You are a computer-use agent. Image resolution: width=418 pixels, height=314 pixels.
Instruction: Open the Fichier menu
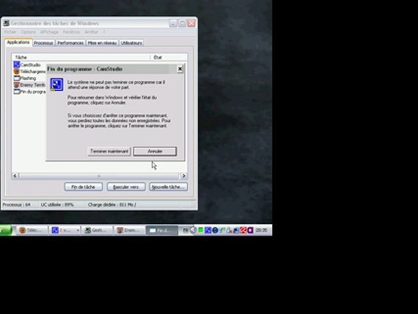[x=10, y=32]
